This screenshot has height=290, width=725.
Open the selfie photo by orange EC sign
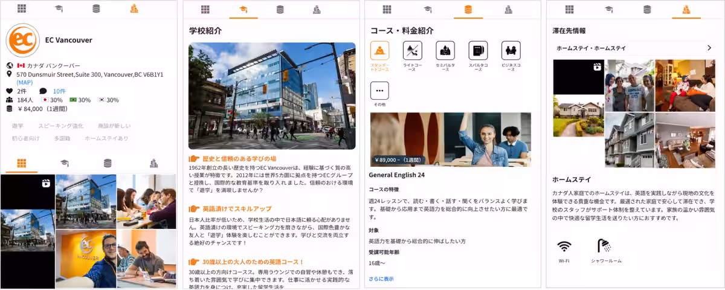(x=86, y=259)
